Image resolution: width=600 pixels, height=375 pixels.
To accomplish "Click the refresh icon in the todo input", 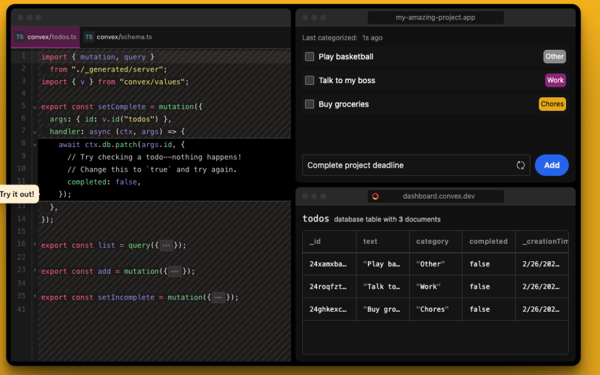I will point(520,165).
